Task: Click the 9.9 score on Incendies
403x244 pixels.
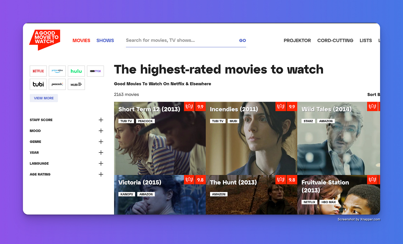Action: (292, 106)
